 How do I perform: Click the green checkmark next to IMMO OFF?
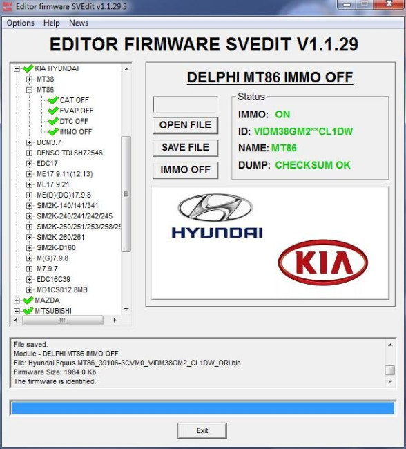[x=53, y=132]
